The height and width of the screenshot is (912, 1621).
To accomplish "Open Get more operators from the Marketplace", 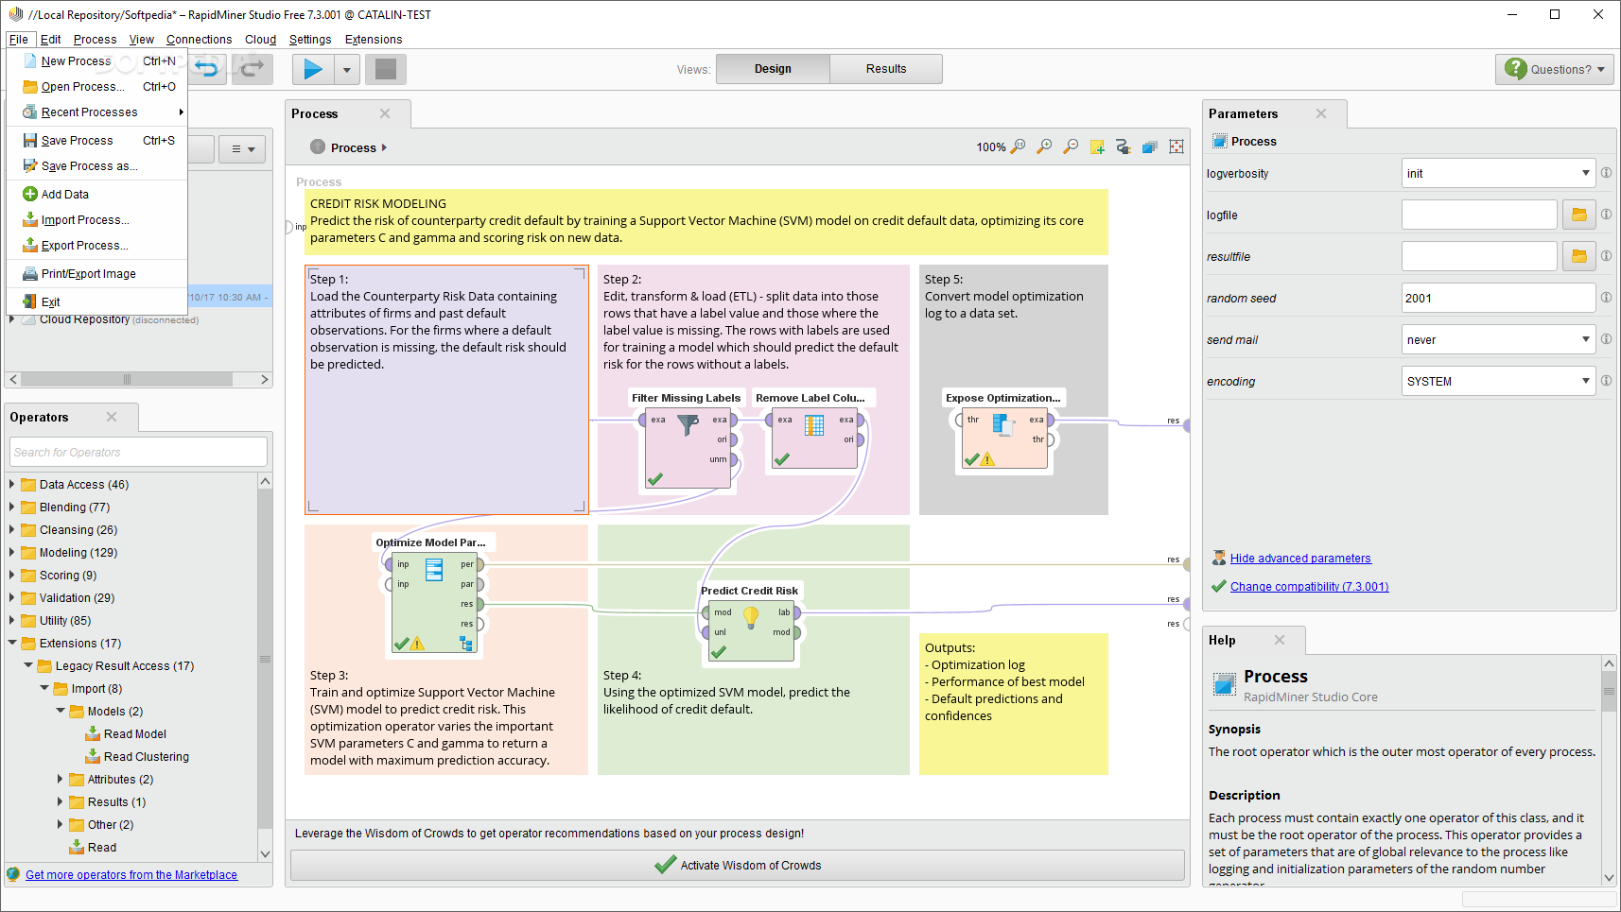I will pos(131,875).
